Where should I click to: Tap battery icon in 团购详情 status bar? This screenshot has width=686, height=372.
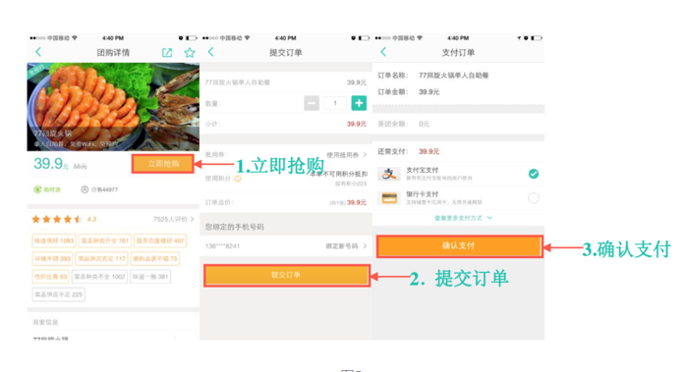tap(192, 38)
